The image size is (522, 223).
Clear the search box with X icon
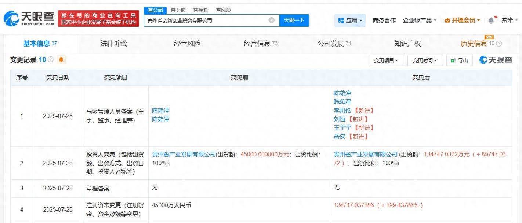coord(271,20)
